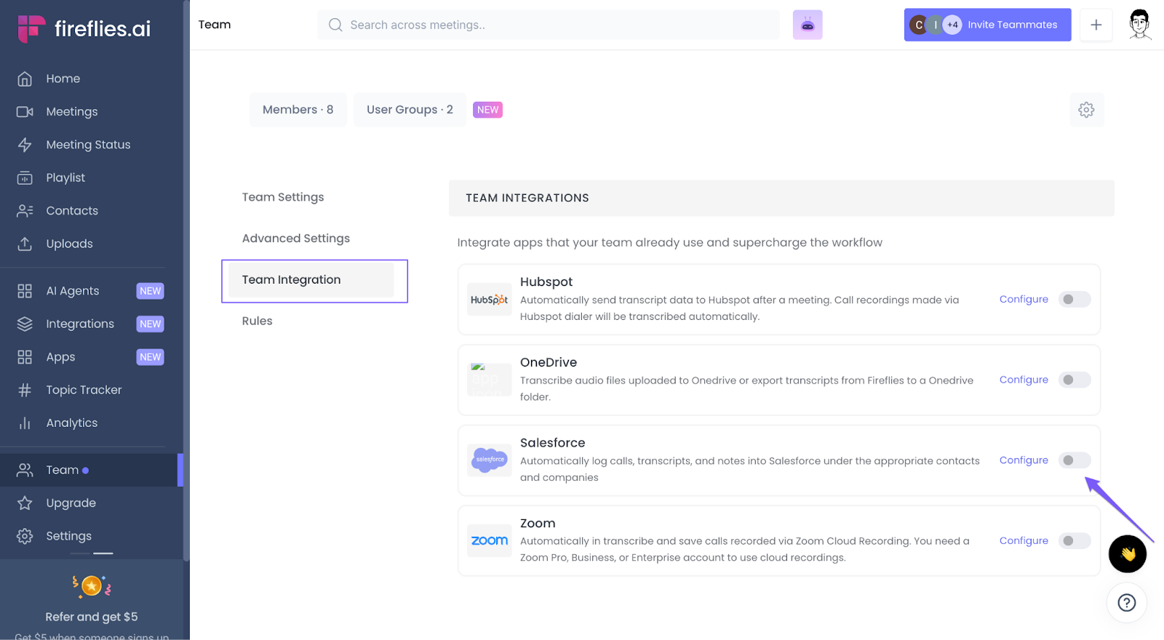This screenshot has height=640, width=1164.
Task: Click the refer reward star icon
Action: [x=92, y=585]
